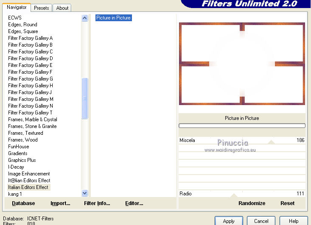The width and height of the screenshot is (311, 225).
Task: Select Filter Factory Gallery F
Action: pos(30,72)
